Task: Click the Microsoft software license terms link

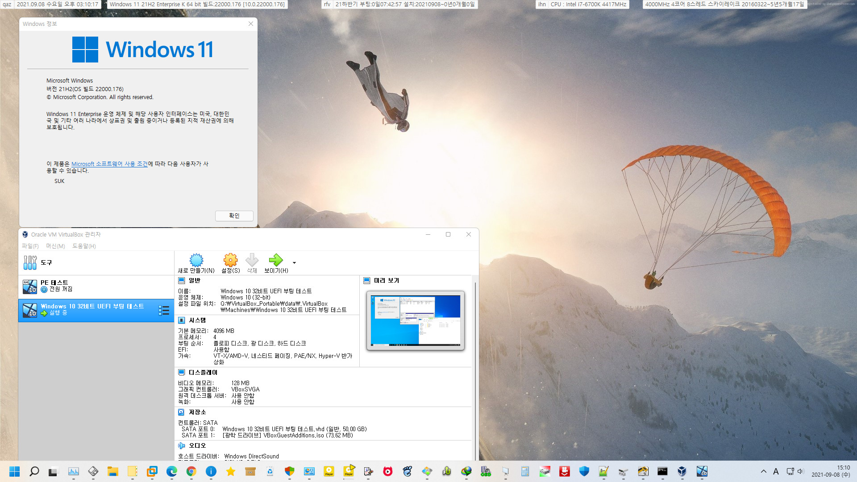Action: coord(109,164)
